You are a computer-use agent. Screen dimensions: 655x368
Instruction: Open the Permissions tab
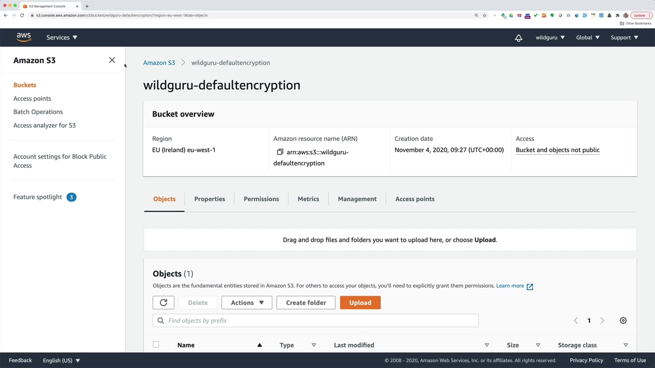(x=261, y=199)
